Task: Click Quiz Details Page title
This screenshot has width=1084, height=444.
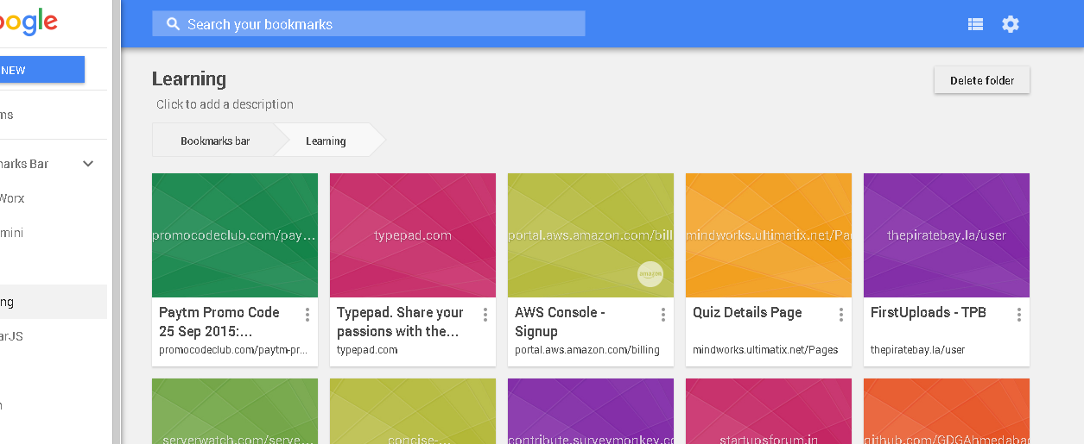Action: click(747, 312)
